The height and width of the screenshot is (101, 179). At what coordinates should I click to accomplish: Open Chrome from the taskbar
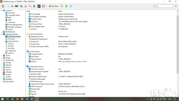(x=12, y=99)
